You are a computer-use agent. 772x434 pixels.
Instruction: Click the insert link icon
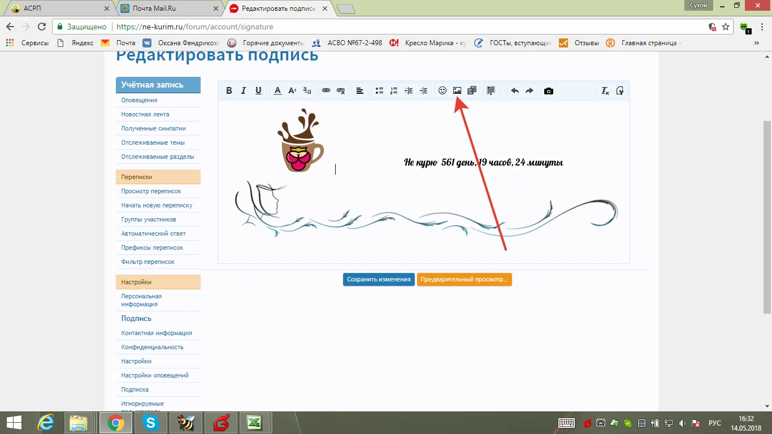326,91
